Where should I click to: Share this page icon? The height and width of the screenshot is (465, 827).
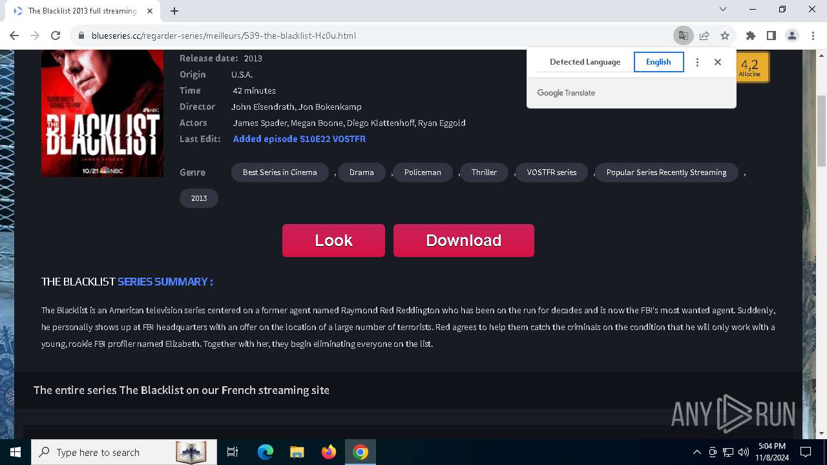[704, 36]
